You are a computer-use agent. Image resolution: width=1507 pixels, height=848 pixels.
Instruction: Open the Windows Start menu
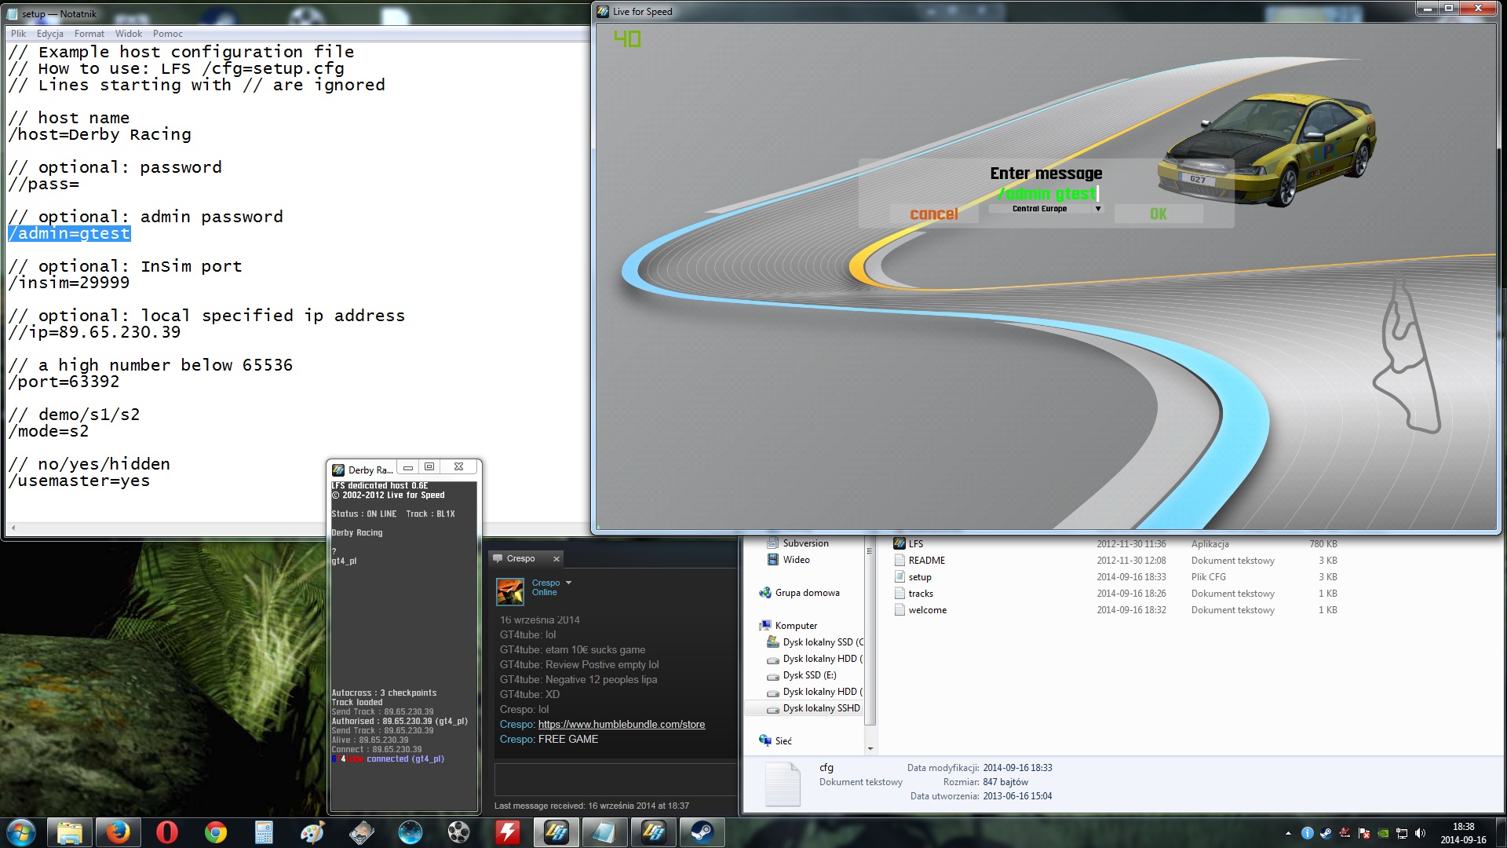21,832
